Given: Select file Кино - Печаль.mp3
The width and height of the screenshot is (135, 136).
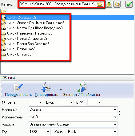Looking at the screenshot, I should (21, 49).
